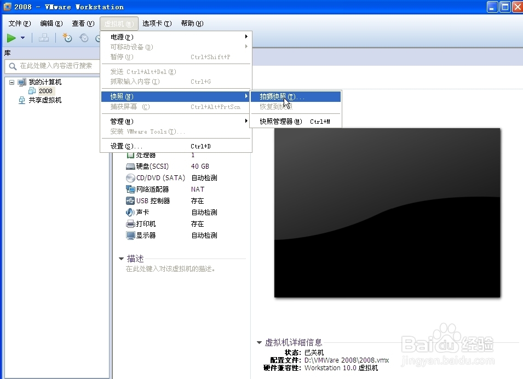Screen dimensions: 523x379
Task: Click the 显示器 device label
Action: (x=146, y=236)
